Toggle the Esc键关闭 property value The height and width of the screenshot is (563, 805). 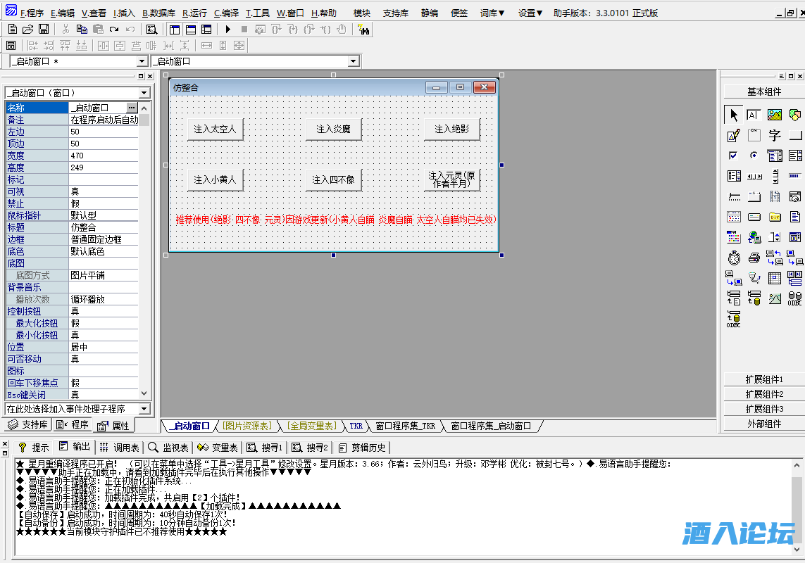77,393
